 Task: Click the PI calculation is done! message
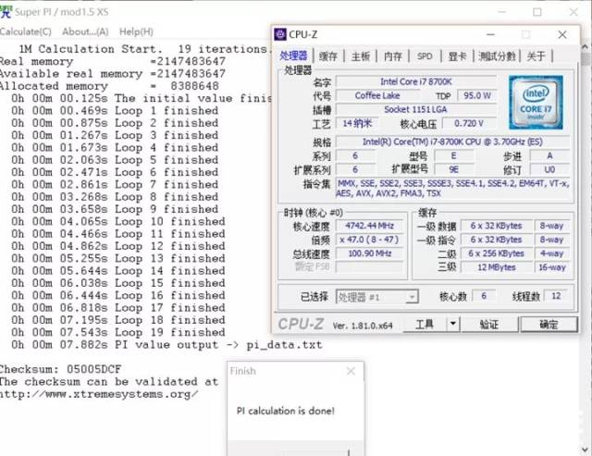pyautogui.click(x=286, y=411)
